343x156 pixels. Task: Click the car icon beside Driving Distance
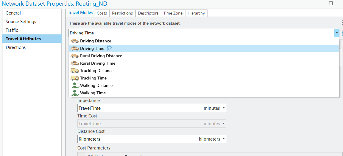(x=75, y=41)
